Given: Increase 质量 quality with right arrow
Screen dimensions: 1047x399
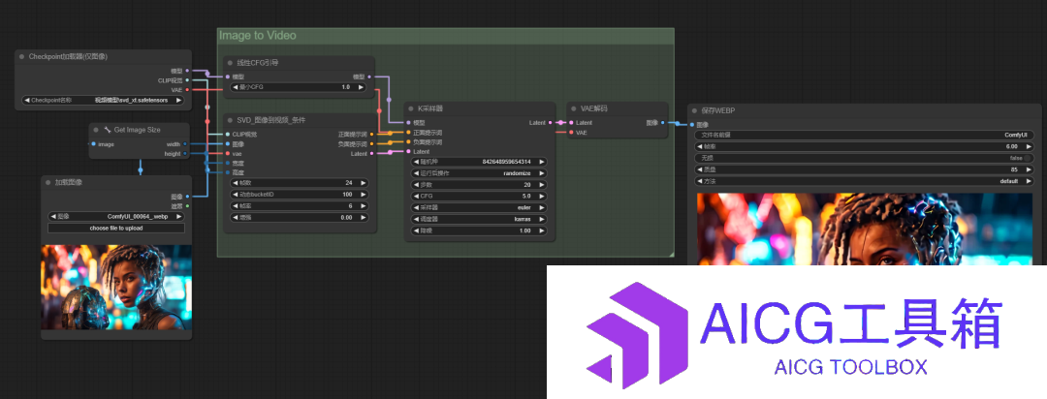Looking at the screenshot, I should [x=1029, y=169].
